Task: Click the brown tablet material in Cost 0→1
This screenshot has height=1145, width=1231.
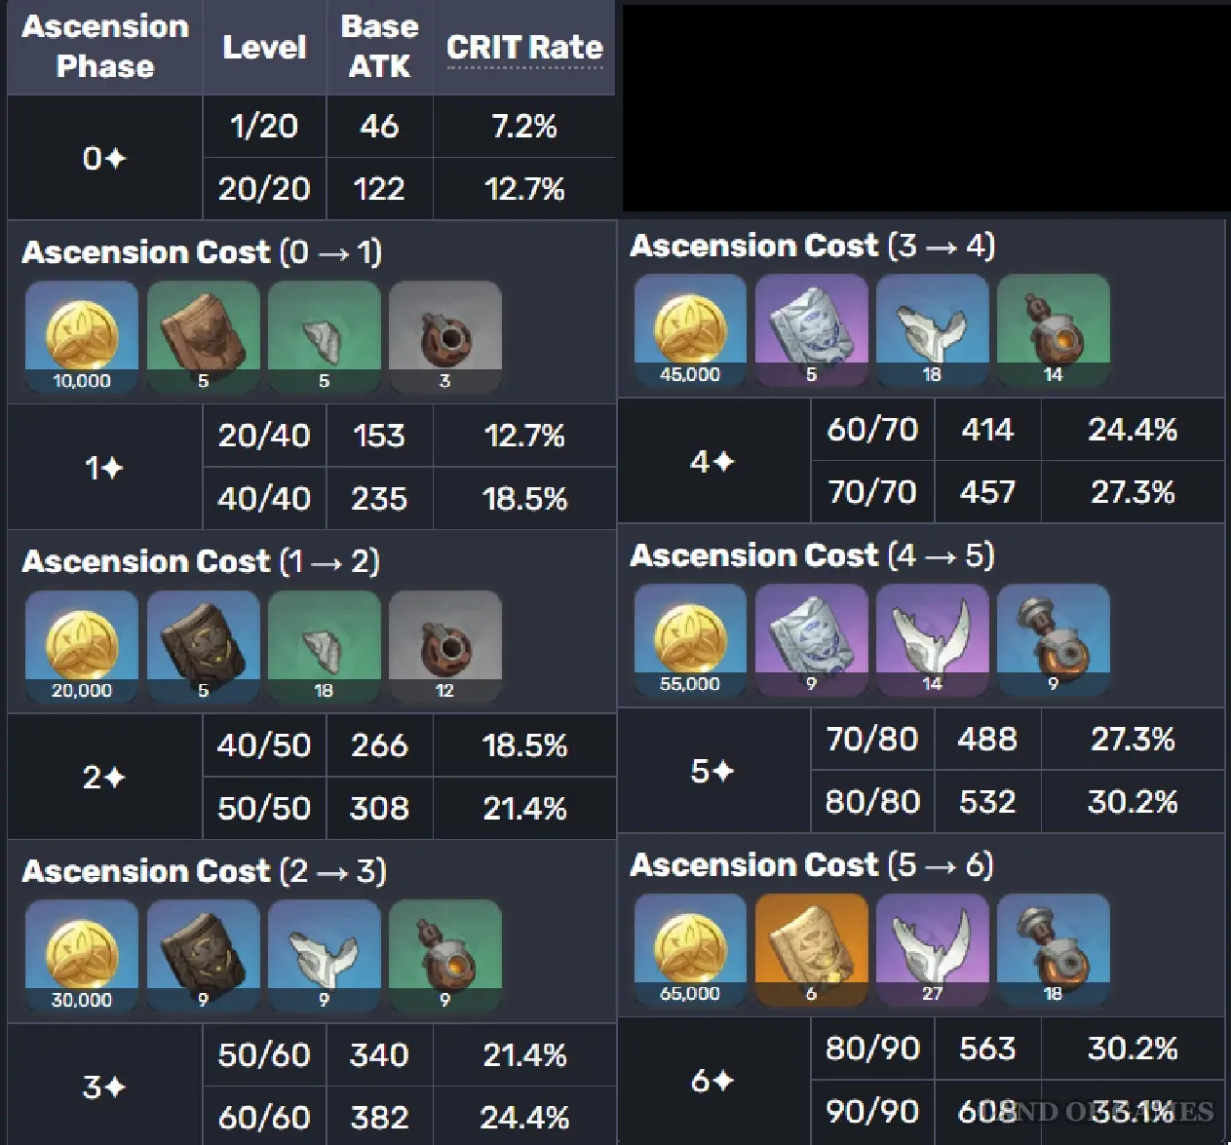Action: (203, 337)
